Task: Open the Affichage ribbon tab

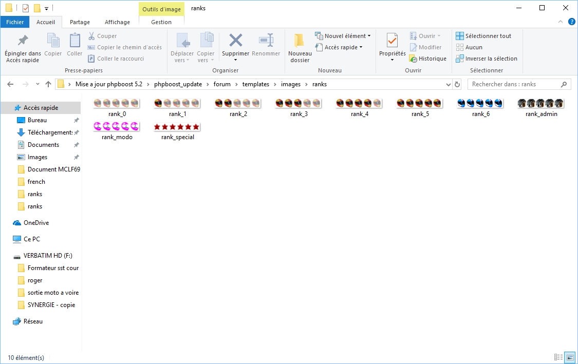Action: (117, 22)
